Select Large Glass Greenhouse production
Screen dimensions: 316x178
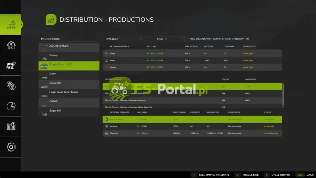pyautogui.click(x=69, y=94)
